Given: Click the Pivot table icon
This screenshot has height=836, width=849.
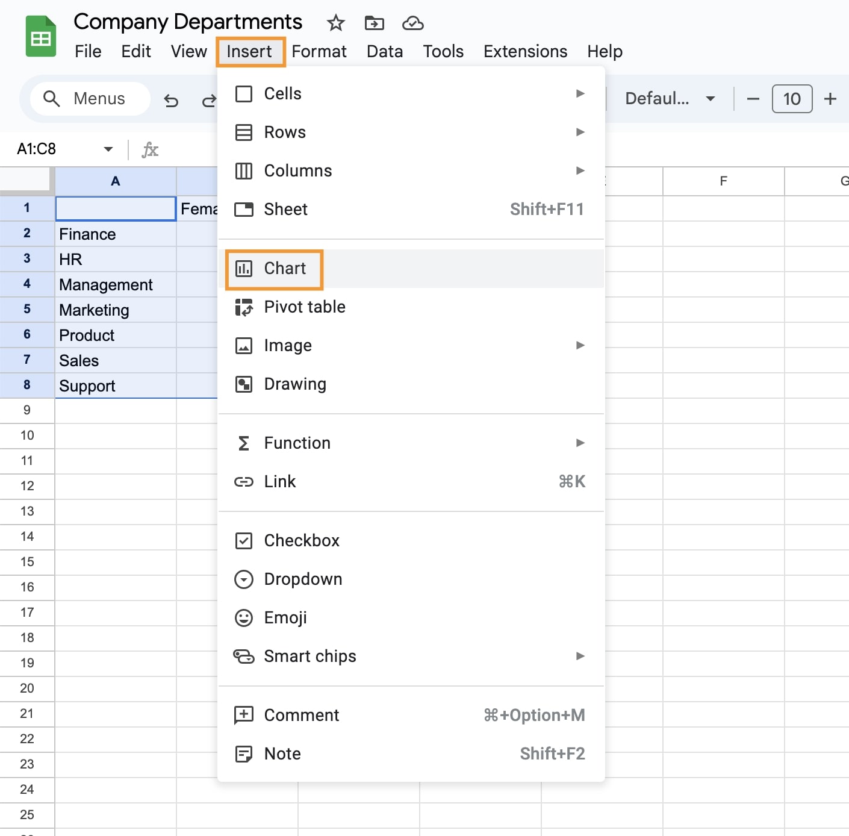Looking at the screenshot, I should (244, 307).
